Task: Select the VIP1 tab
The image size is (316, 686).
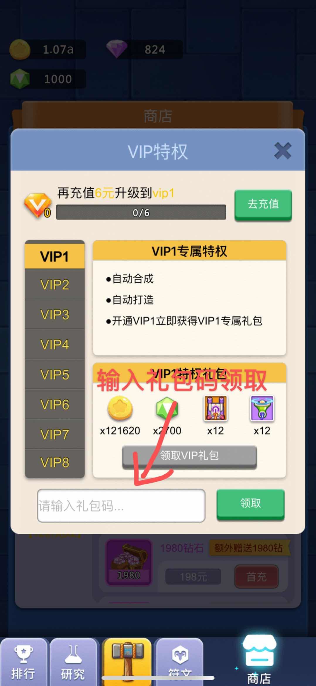Action: (55, 256)
